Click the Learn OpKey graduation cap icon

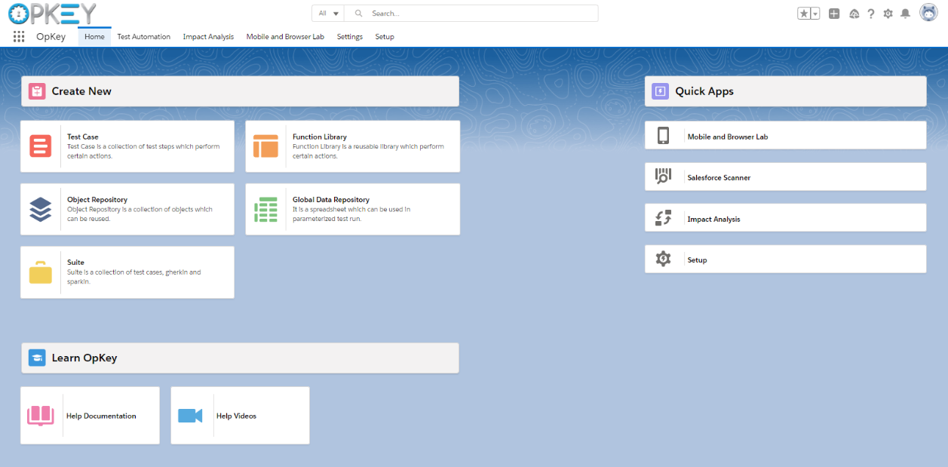tap(37, 358)
